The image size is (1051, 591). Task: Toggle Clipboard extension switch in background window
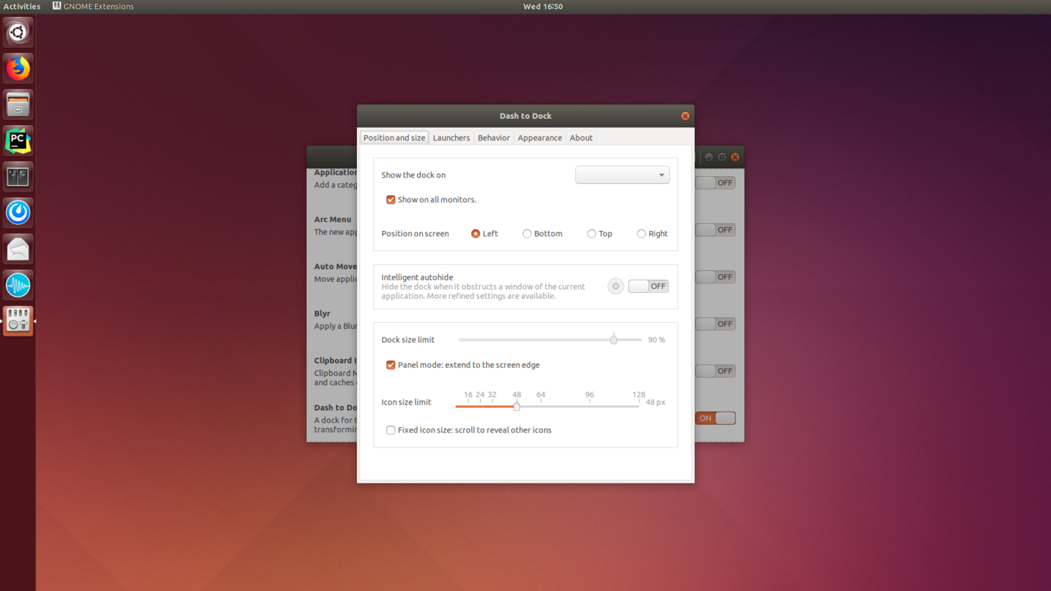coord(716,372)
